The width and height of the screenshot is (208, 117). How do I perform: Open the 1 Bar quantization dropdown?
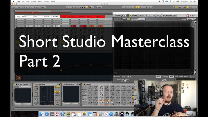pos(43,7)
